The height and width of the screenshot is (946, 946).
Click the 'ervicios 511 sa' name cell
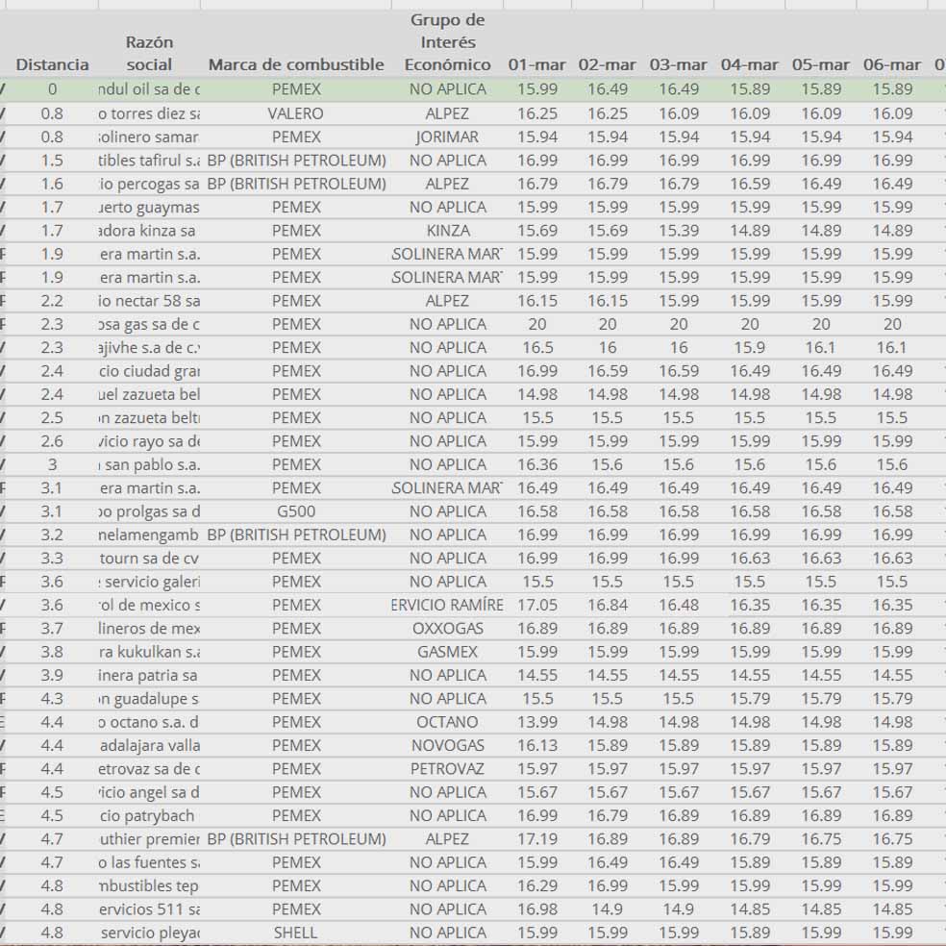(150, 909)
